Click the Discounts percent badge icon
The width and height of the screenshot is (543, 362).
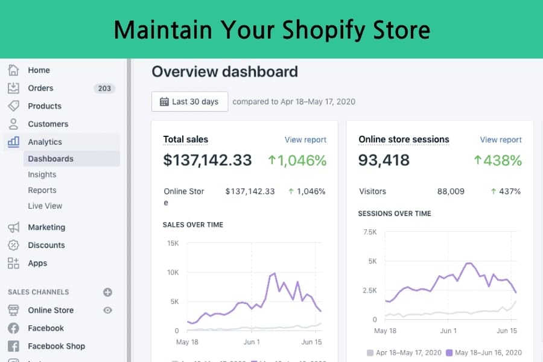point(13,246)
